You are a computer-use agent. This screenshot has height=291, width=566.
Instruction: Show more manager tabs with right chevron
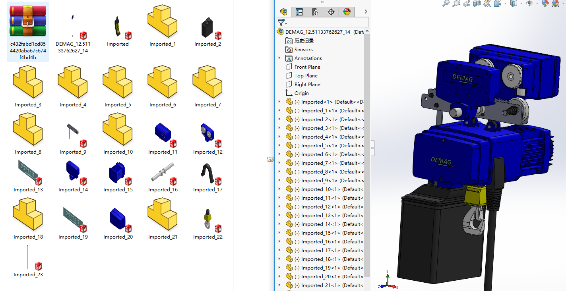point(366,12)
